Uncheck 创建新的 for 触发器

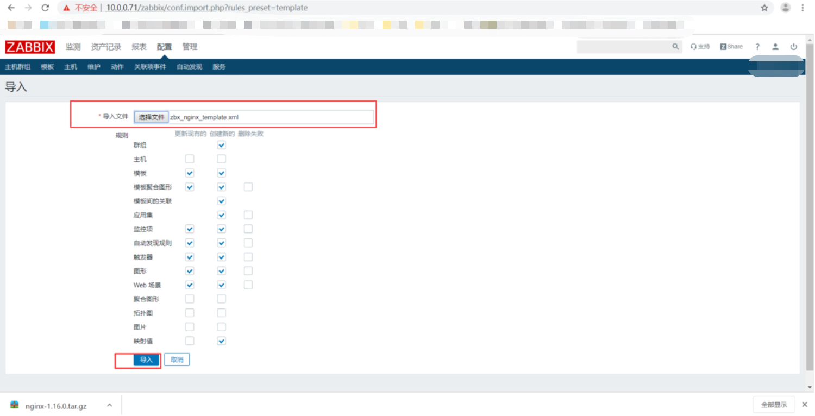[x=221, y=257]
